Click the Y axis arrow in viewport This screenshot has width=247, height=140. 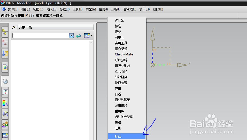point(182,65)
